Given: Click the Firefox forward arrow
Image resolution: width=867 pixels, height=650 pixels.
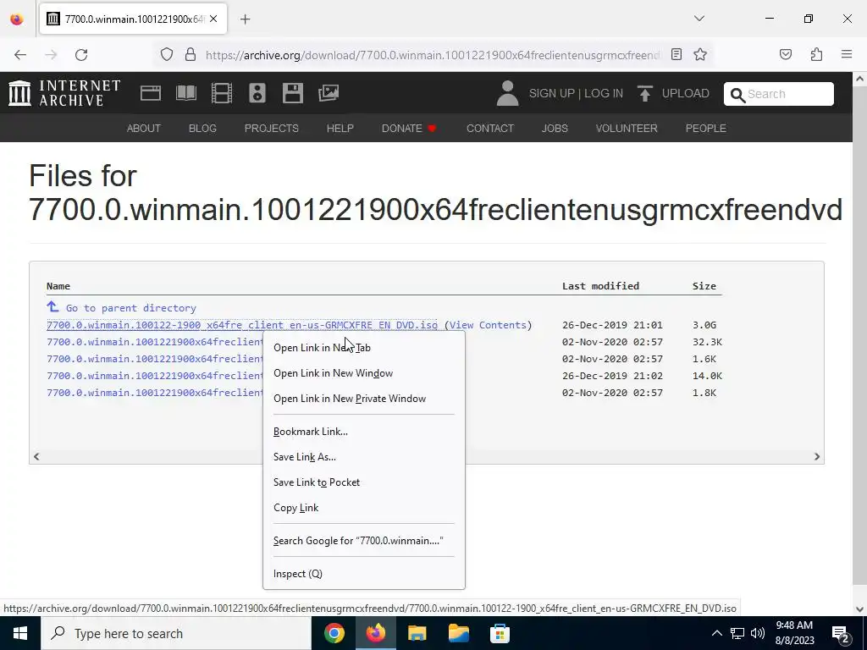Looking at the screenshot, I should (x=51, y=55).
